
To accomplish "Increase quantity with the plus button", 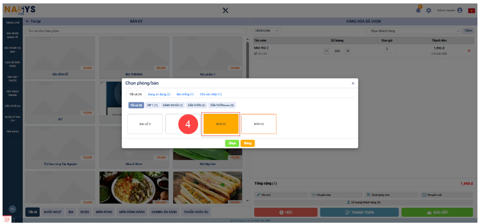I will (348, 51).
